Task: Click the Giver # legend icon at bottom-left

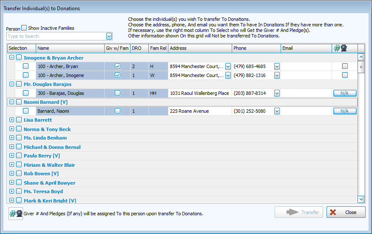Action: click(16, 213)
